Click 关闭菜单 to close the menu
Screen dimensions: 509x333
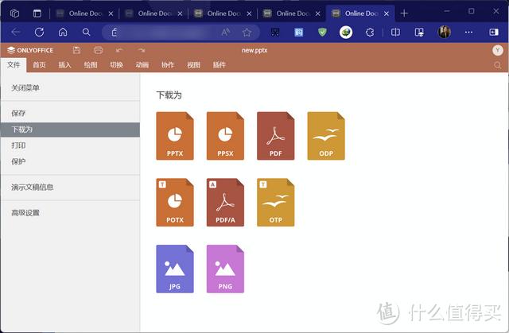(x=71, y=88)
